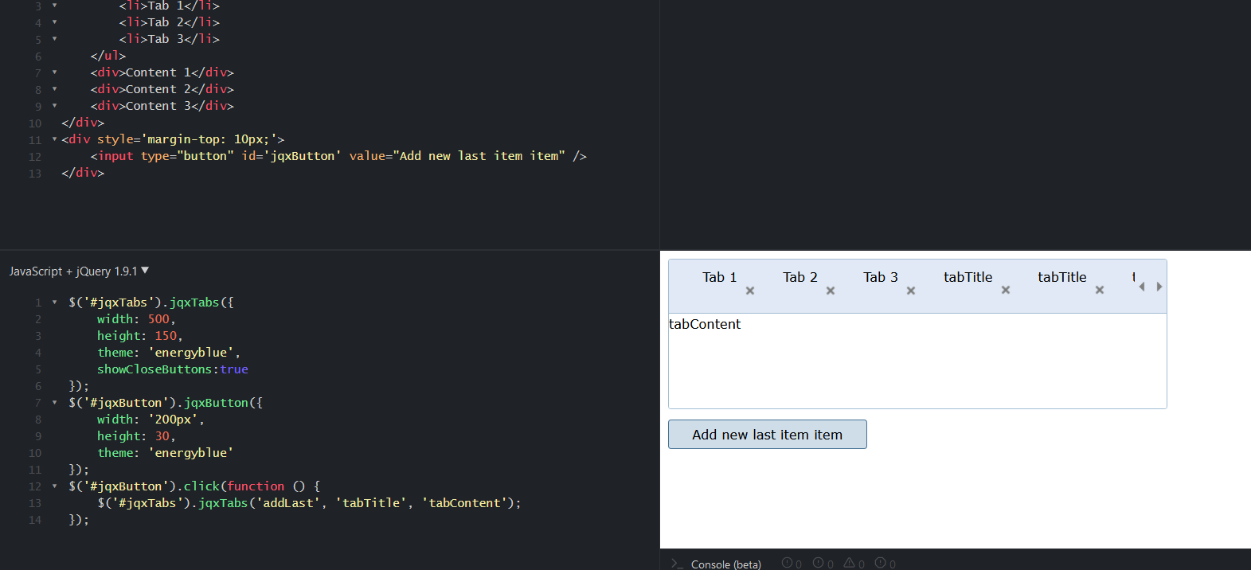The image size is (1251, 570).
Task: Click the 'addLast' string in JS code
Action: [x=291, y=503]
